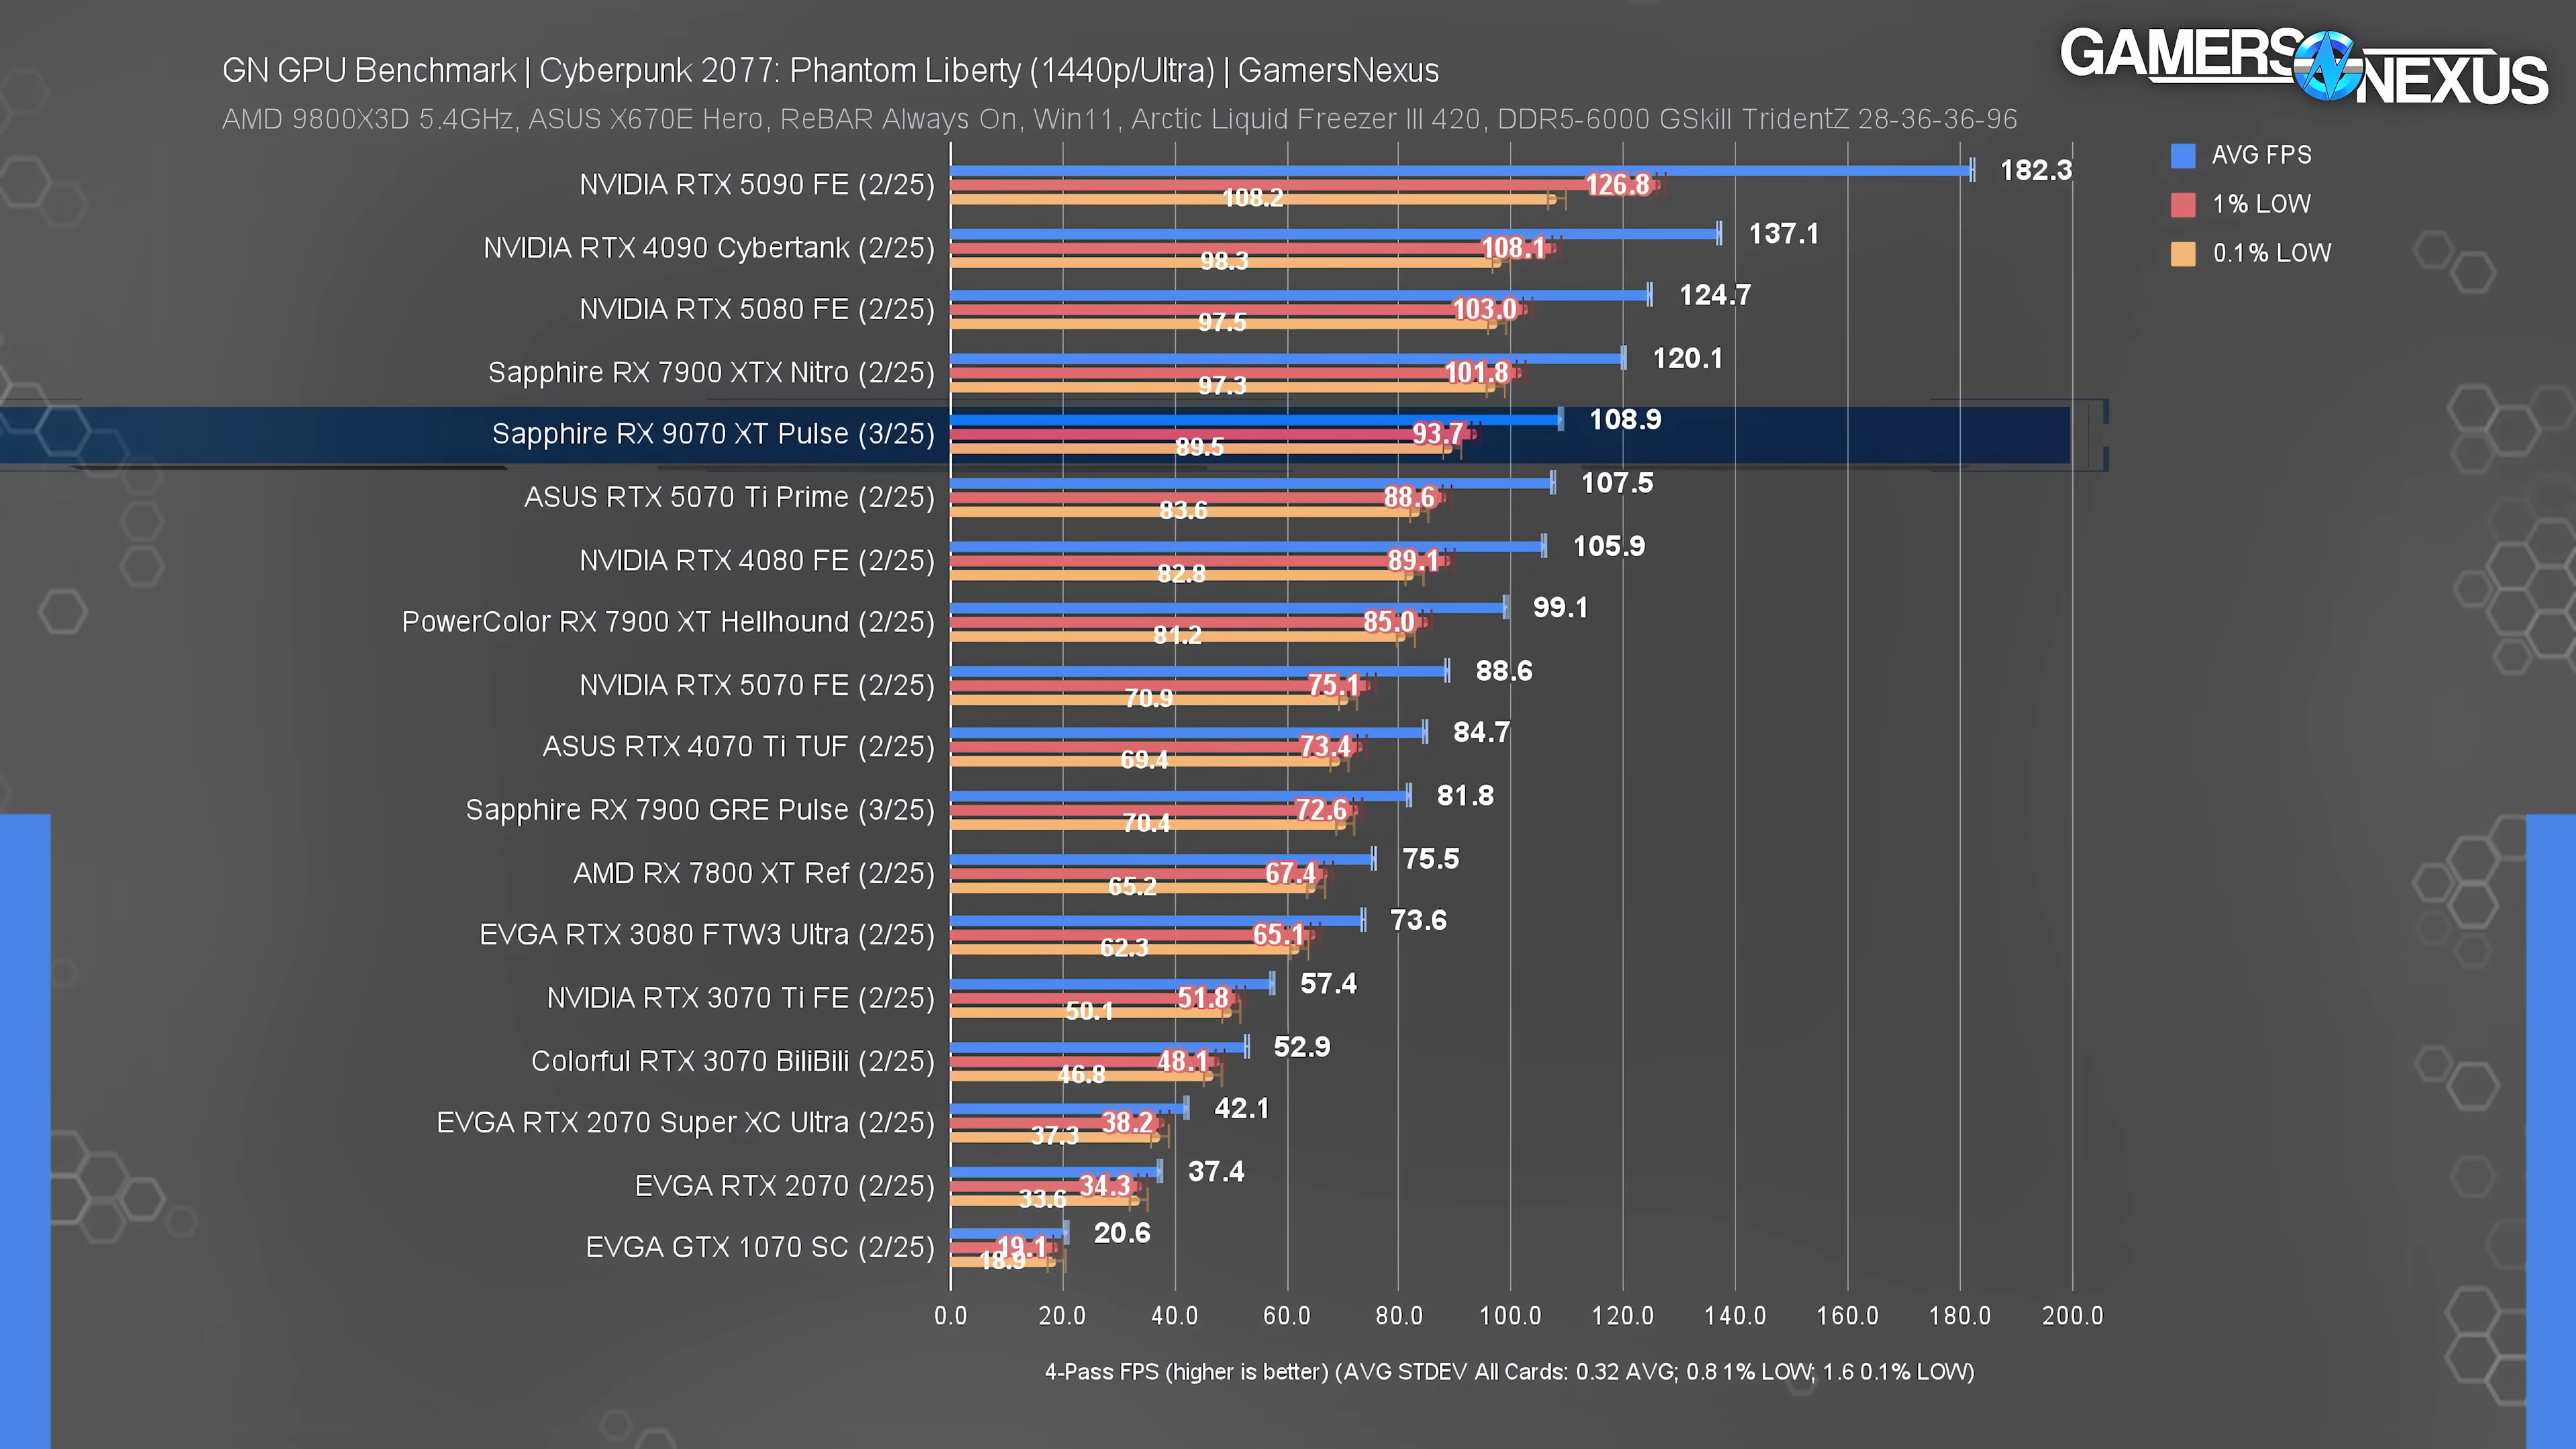Viewport: 2576px width, 1449px height.
Task: Click the 105.9 average FPS value
Action: pyautogui.click(x=1609, y=547)
